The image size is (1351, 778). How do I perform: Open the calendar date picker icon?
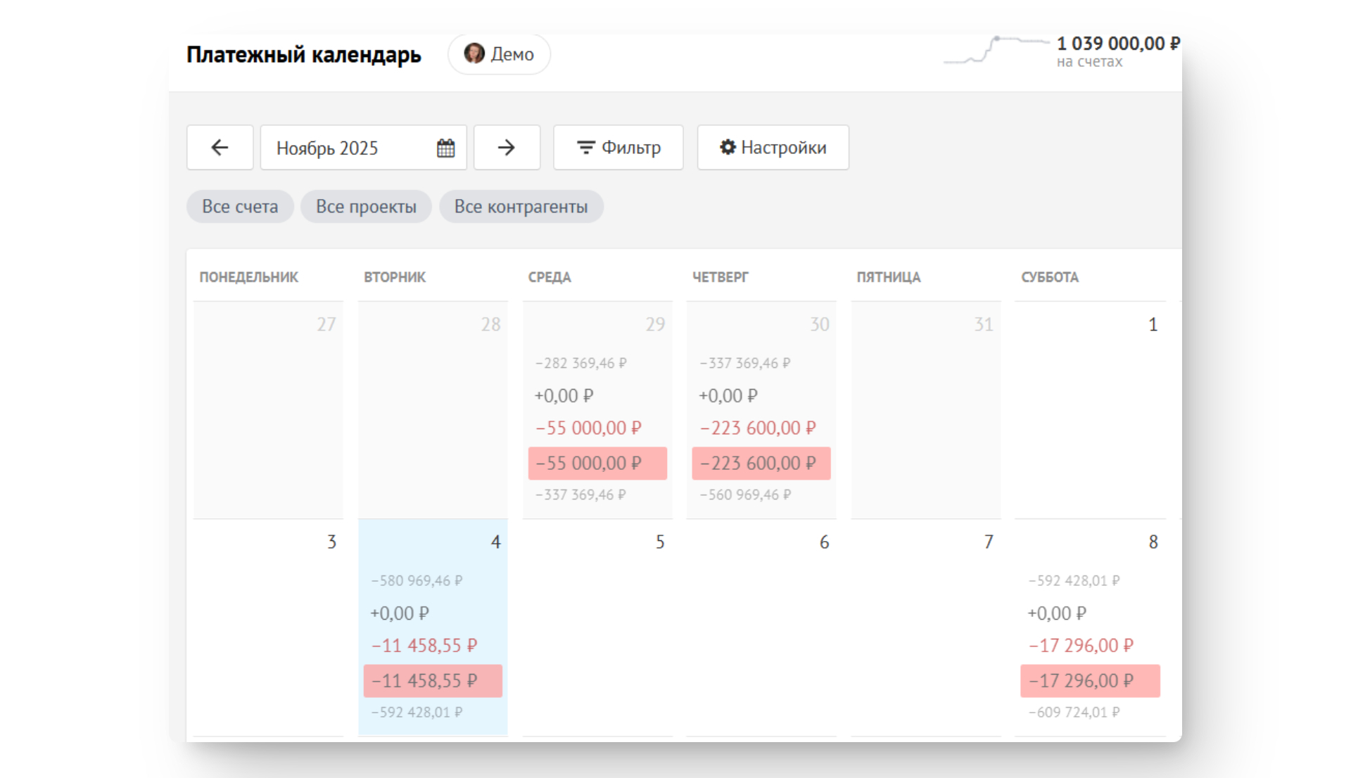coord(445,148)
